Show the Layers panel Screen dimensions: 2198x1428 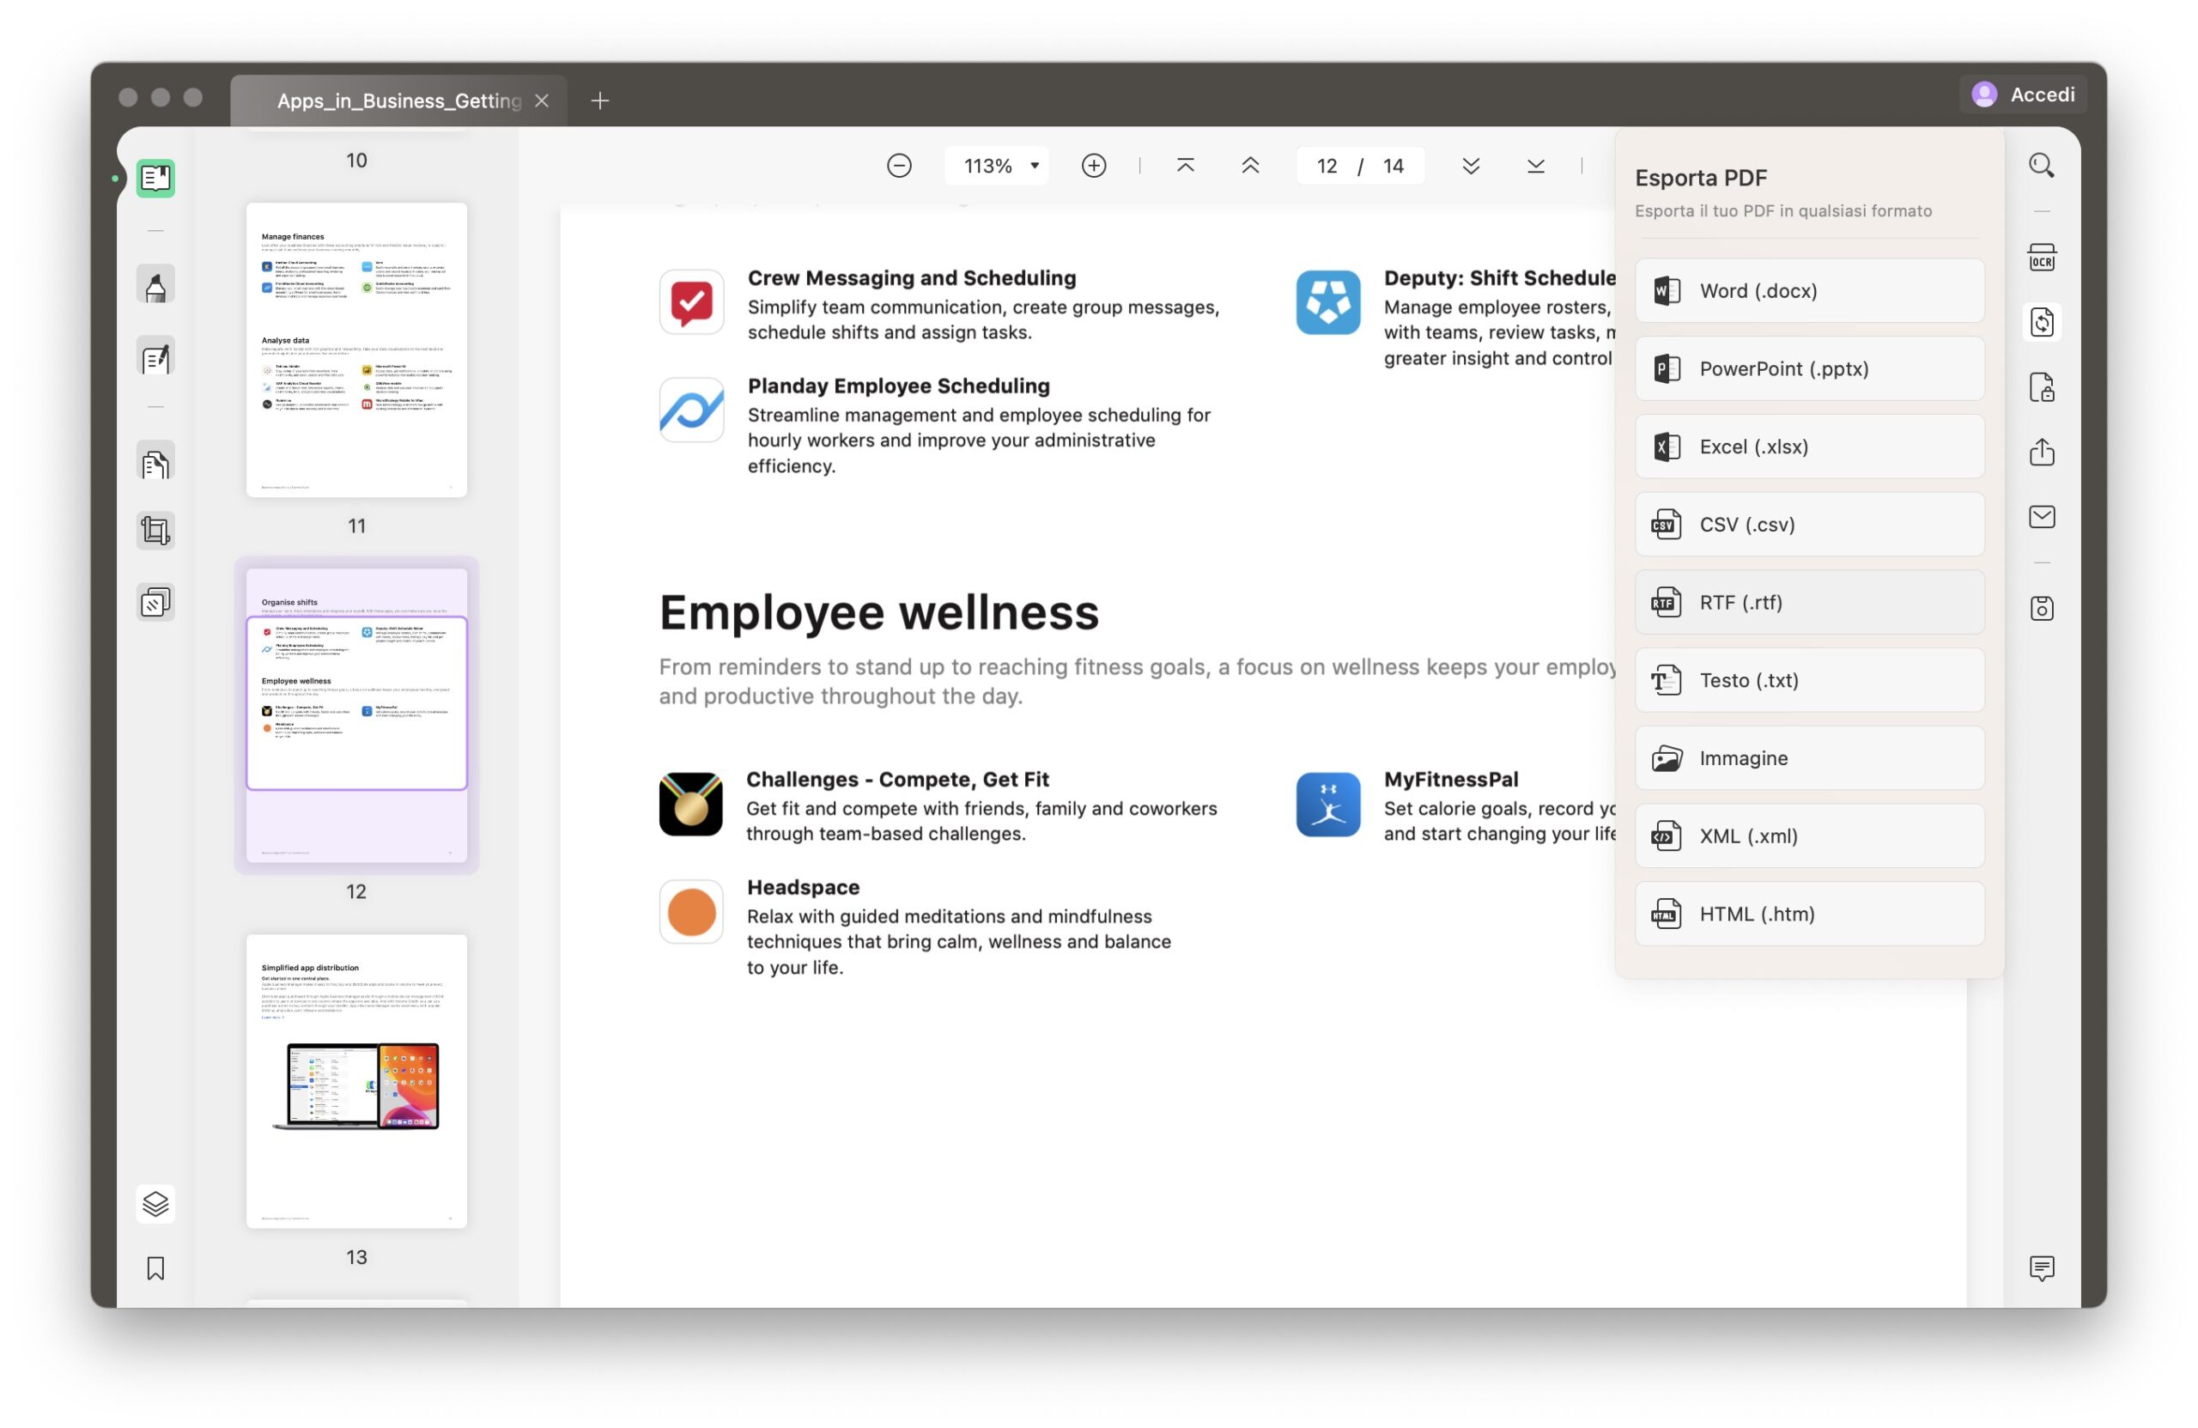click(155, 1204)
